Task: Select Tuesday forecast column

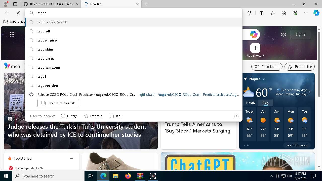Action: (304, 125)
